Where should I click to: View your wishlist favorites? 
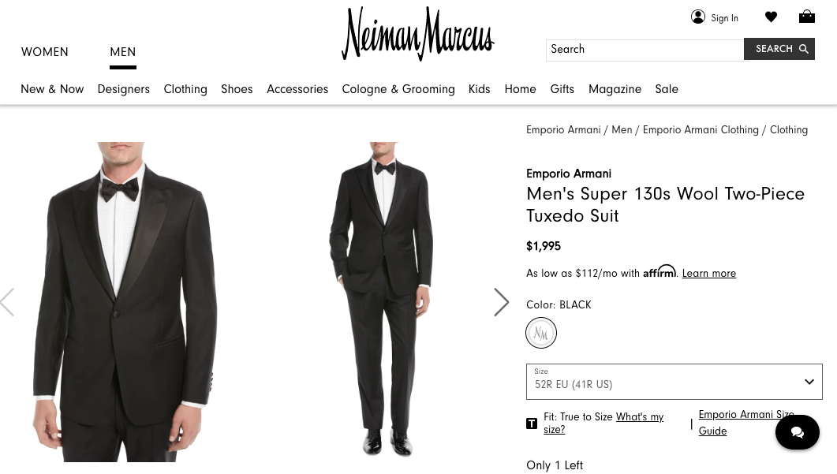(771, 17)
